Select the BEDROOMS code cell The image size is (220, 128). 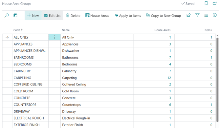tap(30, 64)
